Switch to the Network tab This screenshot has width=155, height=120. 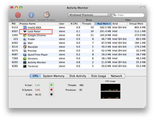coord(117,76)
